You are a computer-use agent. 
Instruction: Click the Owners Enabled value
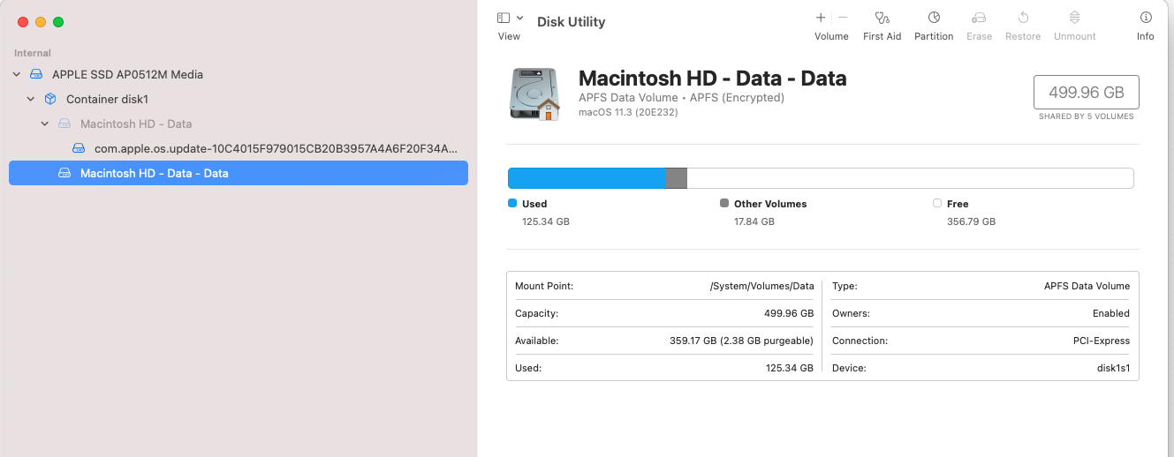click(1110, 313)
